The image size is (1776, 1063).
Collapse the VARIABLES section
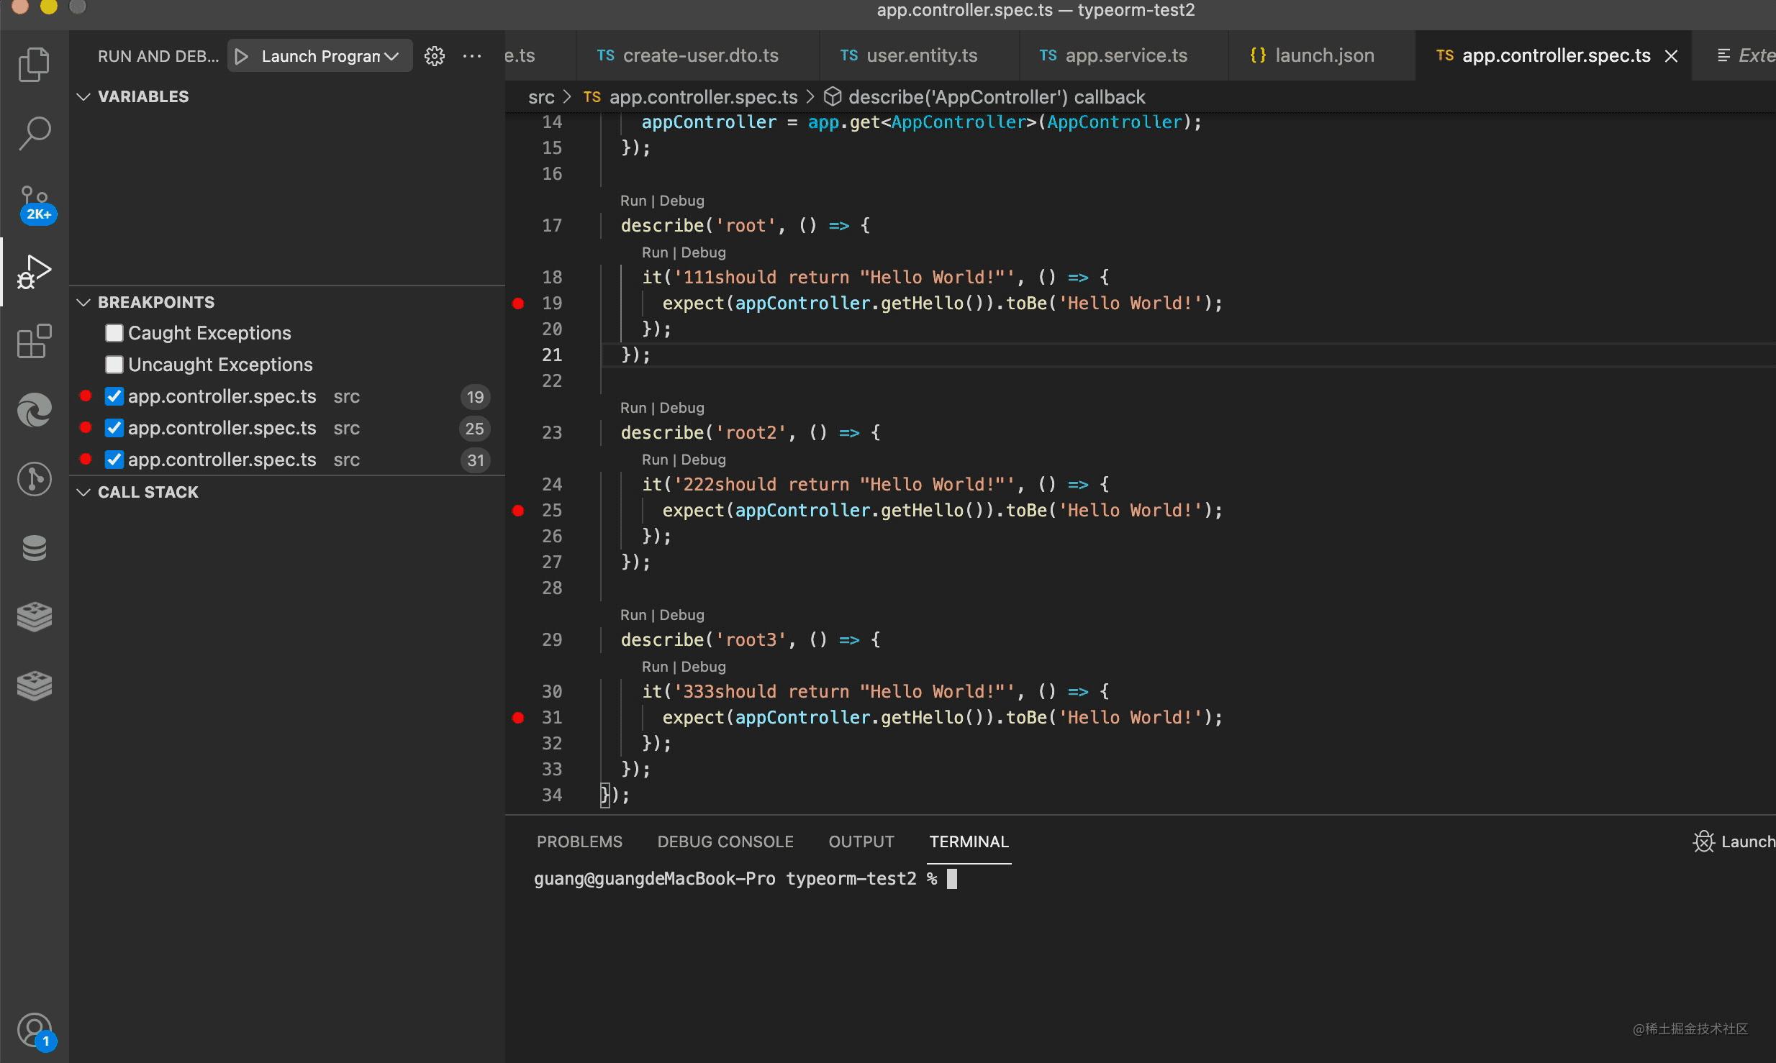[x=83, y=96]
